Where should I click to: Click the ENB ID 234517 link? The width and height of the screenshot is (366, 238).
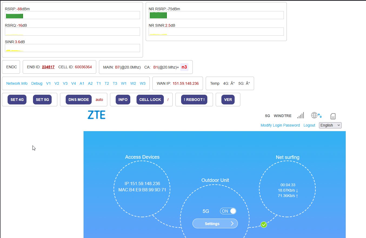[x=48, y=67]
